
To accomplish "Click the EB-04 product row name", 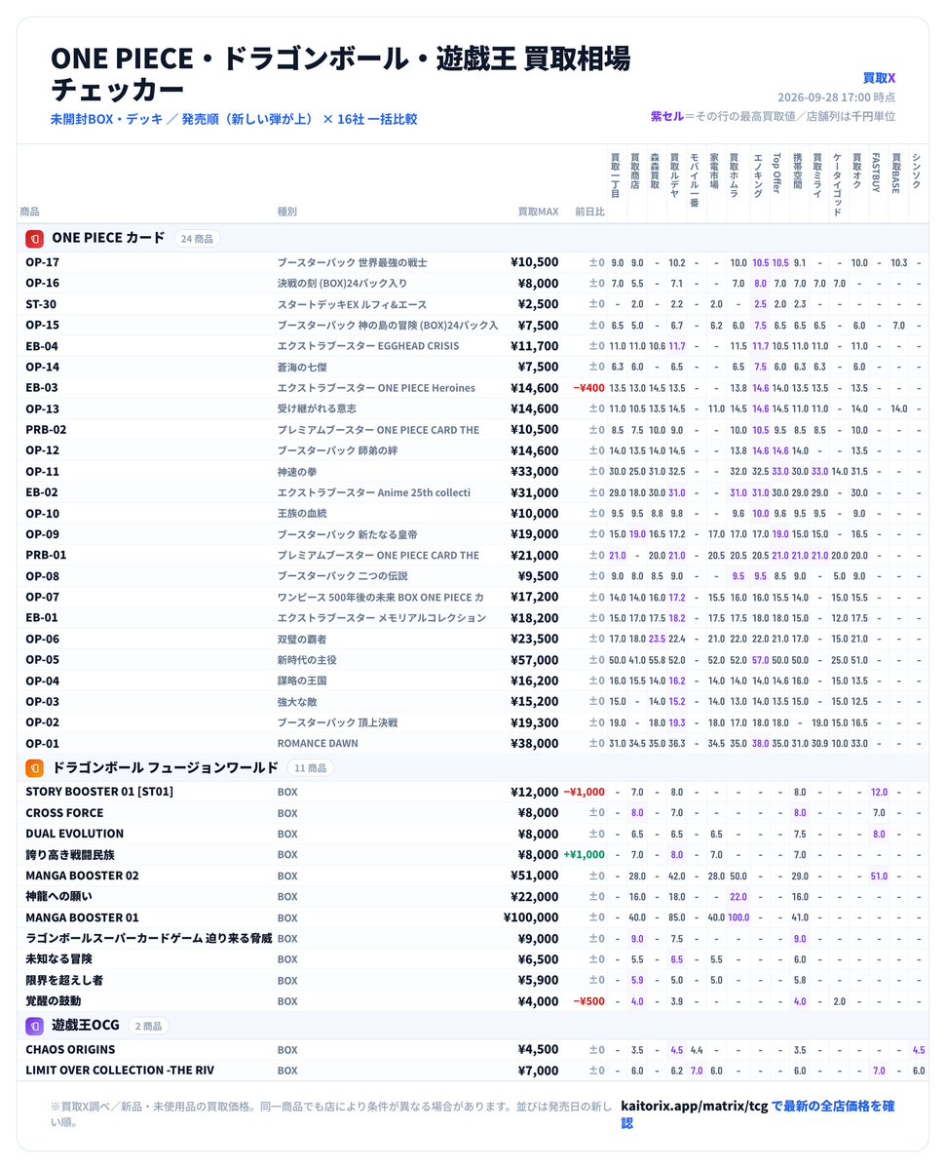I will point(42,346).
